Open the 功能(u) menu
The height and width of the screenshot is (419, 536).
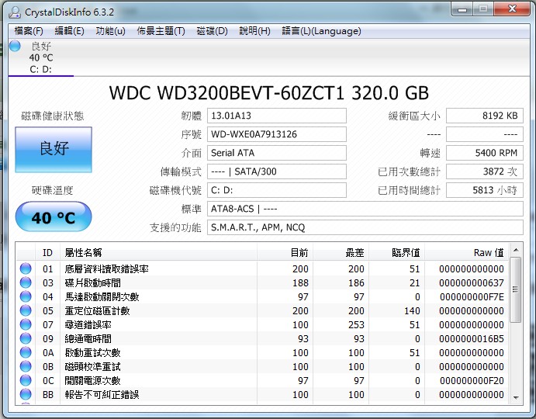tap(110, 31)
